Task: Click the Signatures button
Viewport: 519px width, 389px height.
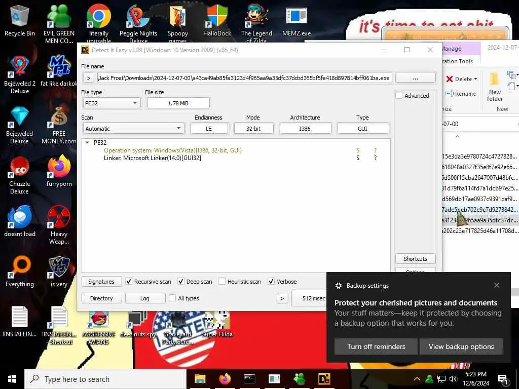Action: click(x=101, y=282)
